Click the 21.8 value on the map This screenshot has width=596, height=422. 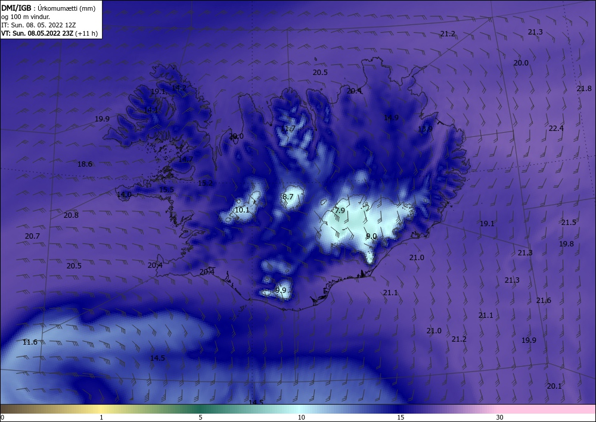coord(584,89)
